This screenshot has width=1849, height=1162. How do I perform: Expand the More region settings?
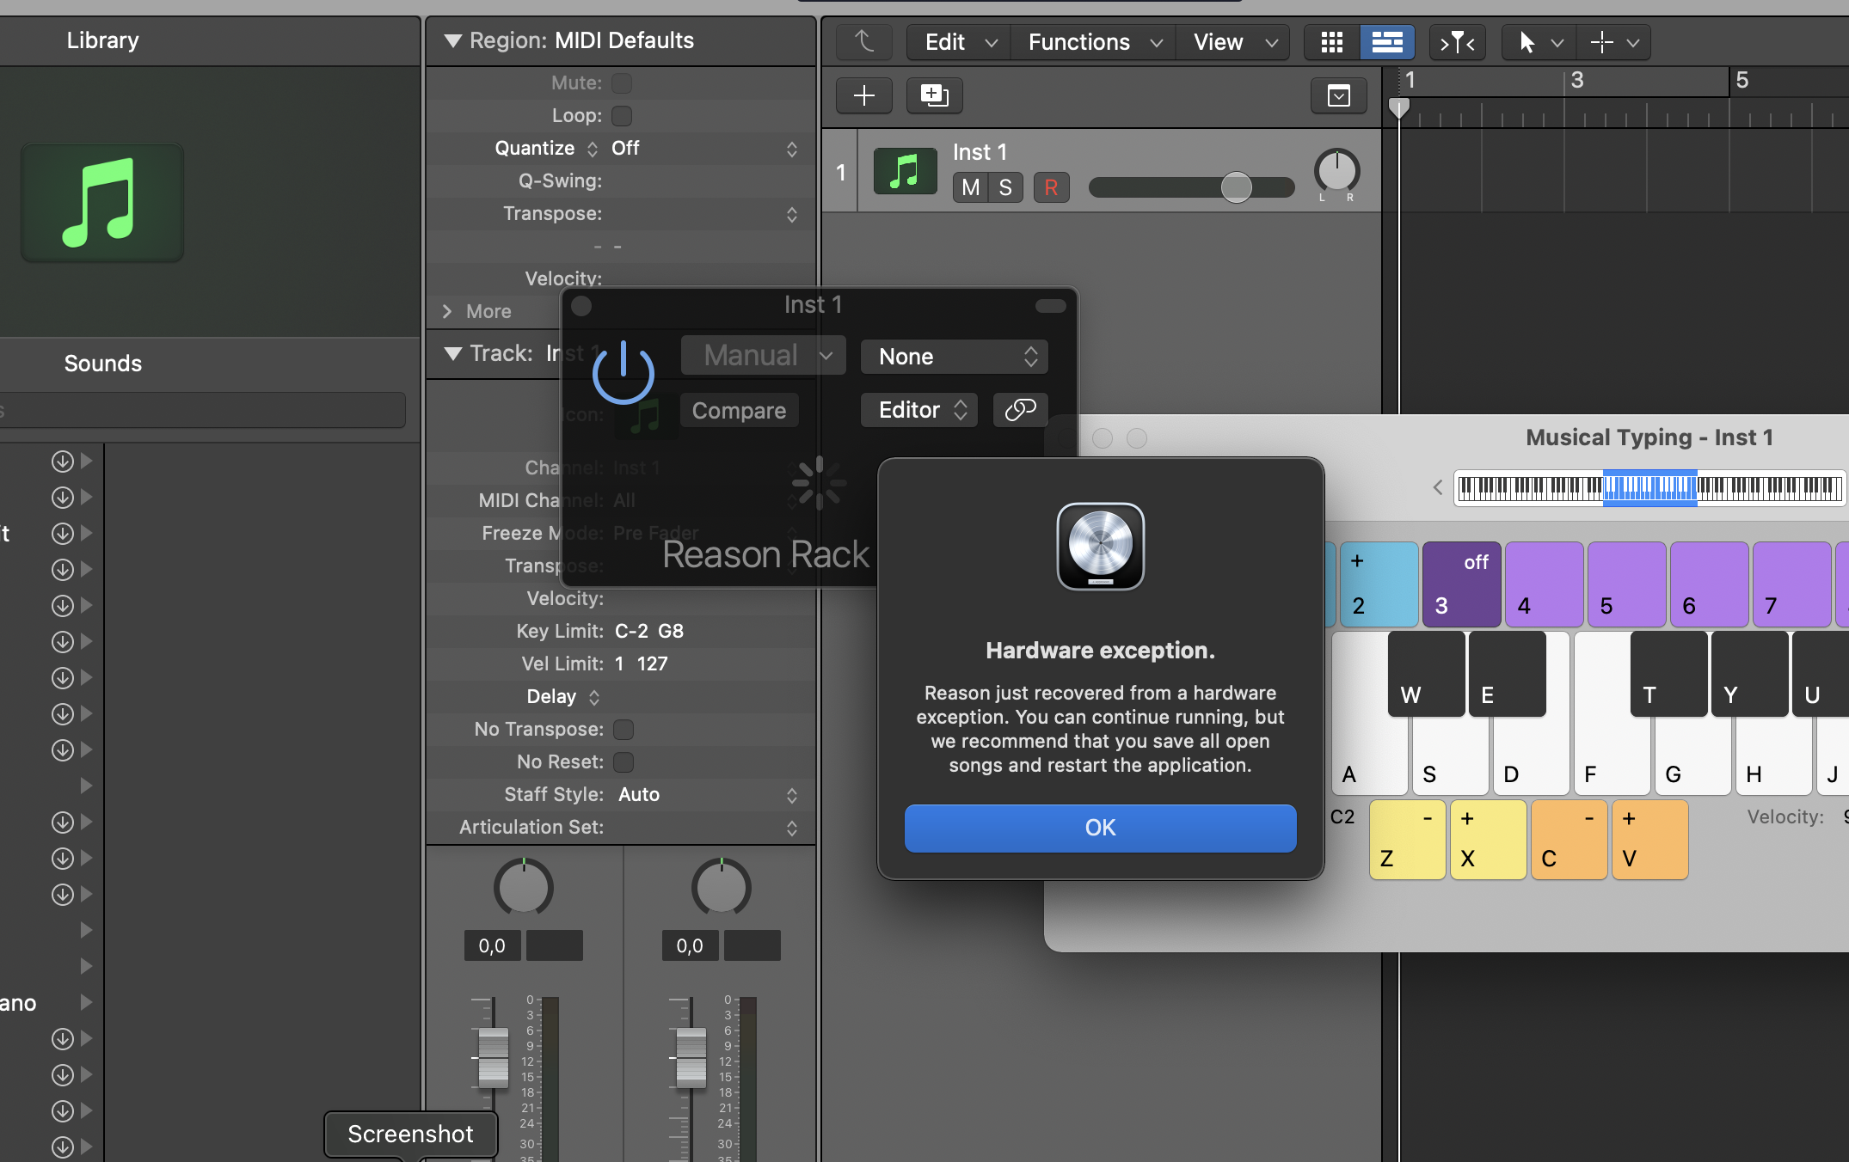click(476, 311)
